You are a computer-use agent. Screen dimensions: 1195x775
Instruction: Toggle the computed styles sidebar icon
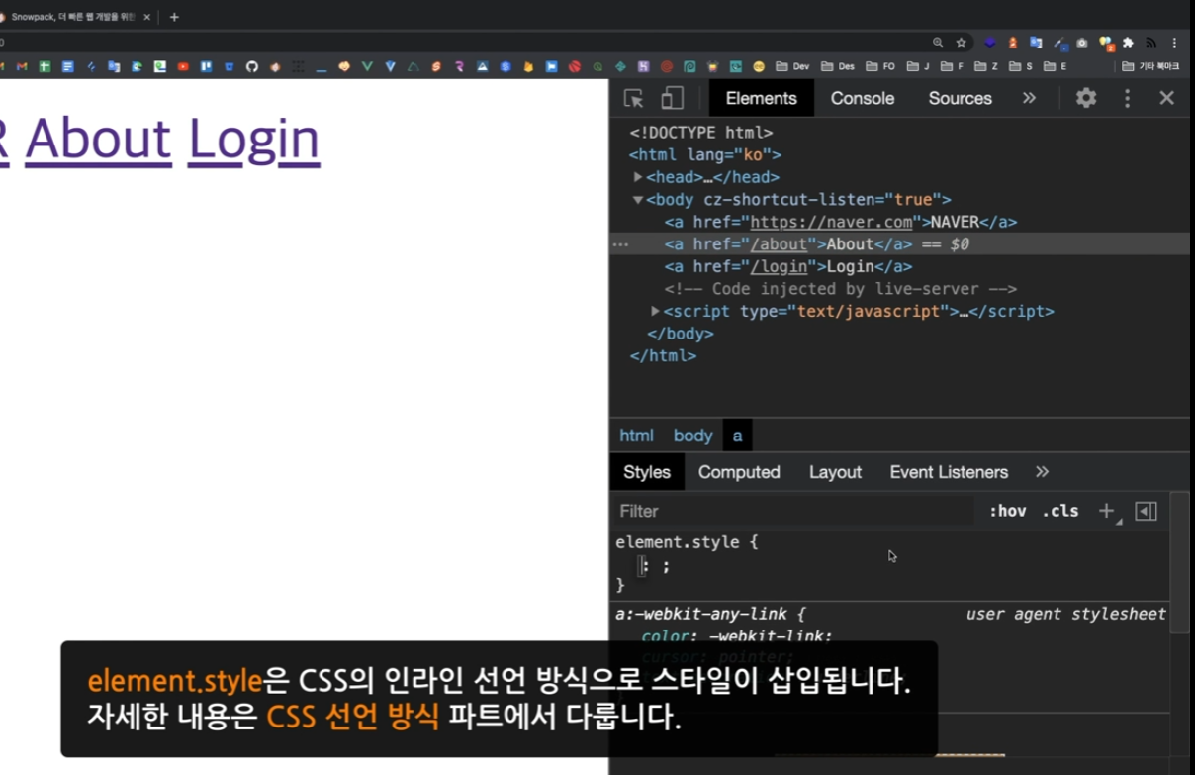[1146, 511]
